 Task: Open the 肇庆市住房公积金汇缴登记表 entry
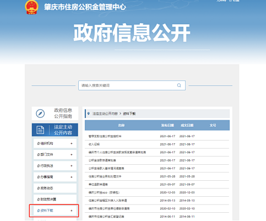(x=106, y=217)
